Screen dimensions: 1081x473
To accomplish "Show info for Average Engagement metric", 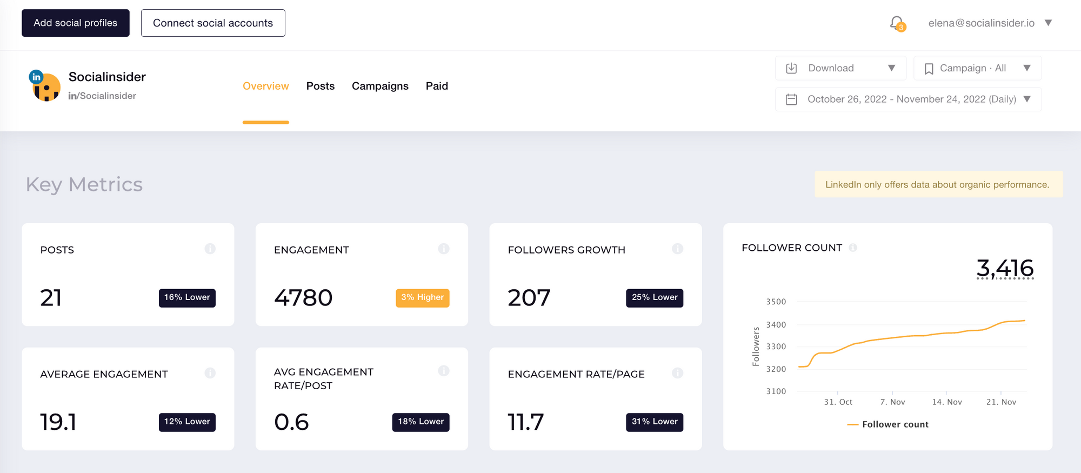I will pyautogui.click(x=210, y=373).
